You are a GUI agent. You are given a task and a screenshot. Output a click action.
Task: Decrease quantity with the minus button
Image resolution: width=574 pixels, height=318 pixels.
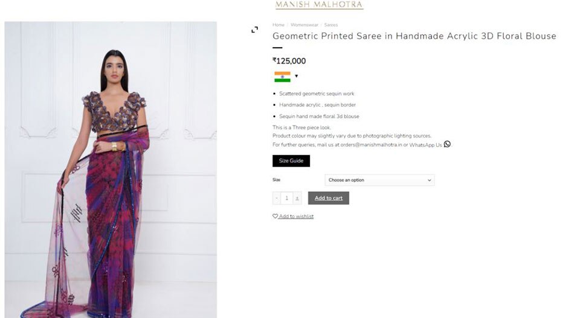(x=277, y=198)
